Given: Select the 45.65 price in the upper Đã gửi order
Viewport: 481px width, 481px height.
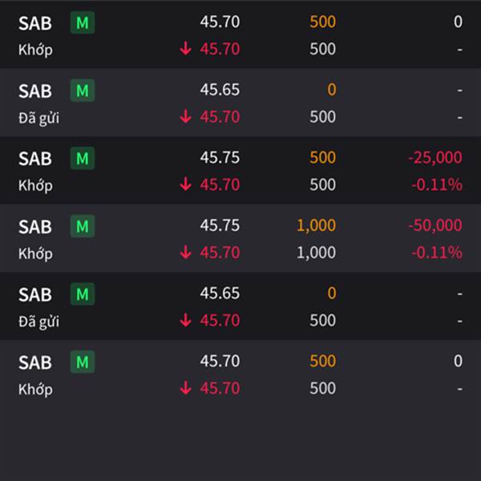Looking at the screenshot, I should click(220, 90).
